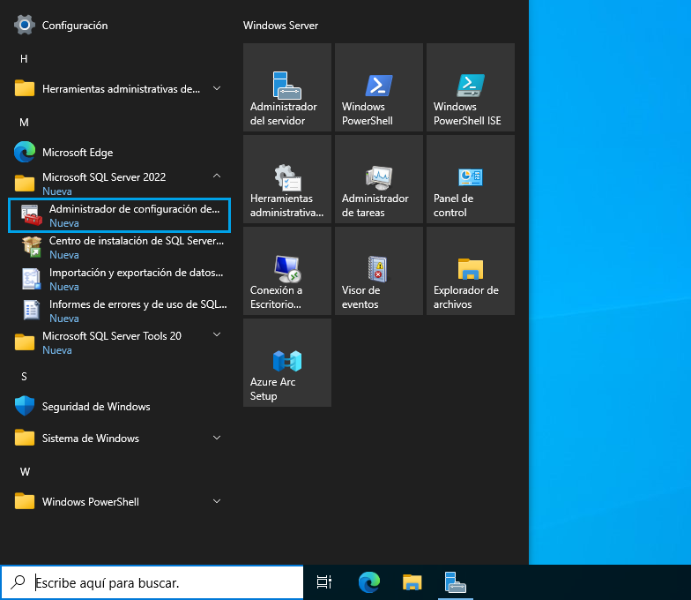Screen dimensions: 691x600
Task: Open Seguridad de Windows from the app list
Action: pyautogui.click(x=95, y=407)
